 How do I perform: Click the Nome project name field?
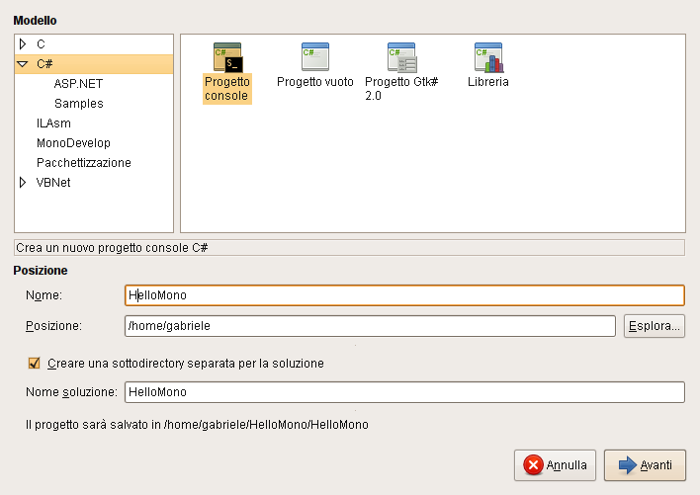(403, 295)
